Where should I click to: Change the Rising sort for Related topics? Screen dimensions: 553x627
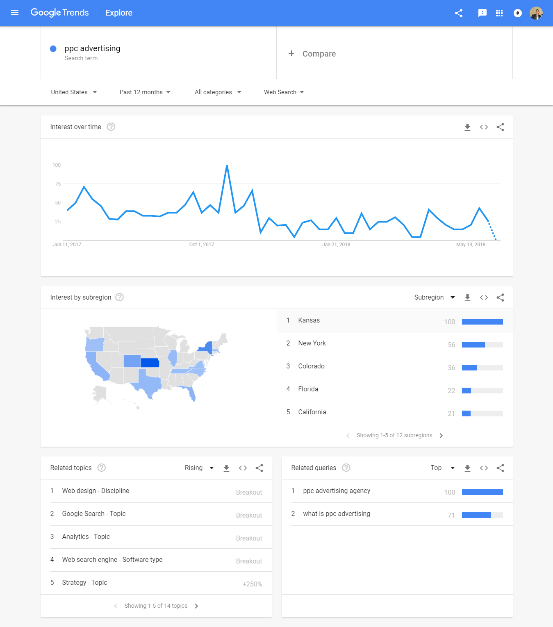[199, 468]
